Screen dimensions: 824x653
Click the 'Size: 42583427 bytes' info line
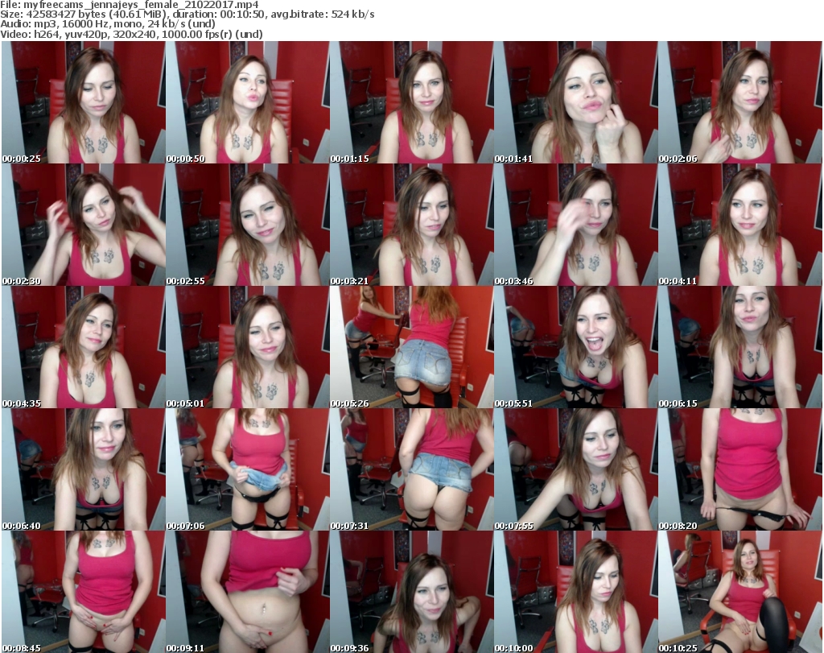[x=187, y=14]
